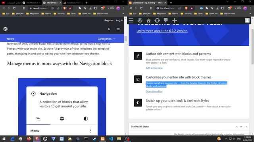Open the WordPress admin hamburger menu
The image size is (254, 142).
click(131, 21)
